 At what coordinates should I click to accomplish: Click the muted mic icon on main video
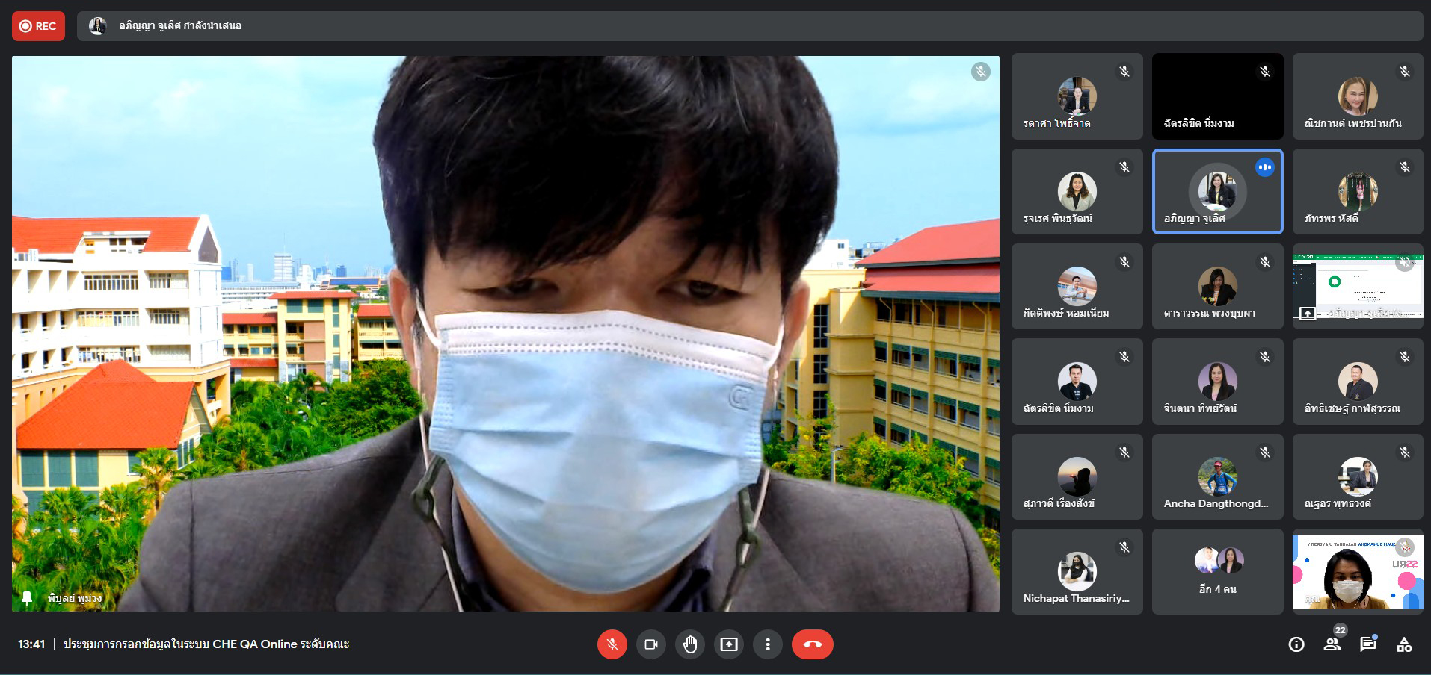coord(980,72)
